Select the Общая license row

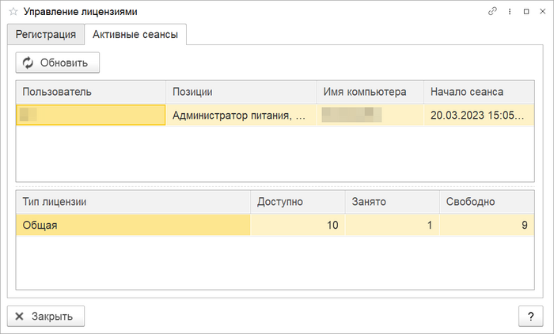point(133,226)
